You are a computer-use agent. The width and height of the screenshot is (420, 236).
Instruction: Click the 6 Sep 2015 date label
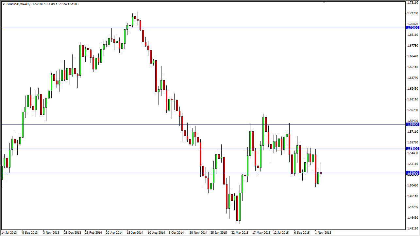[x=302, y=233]
